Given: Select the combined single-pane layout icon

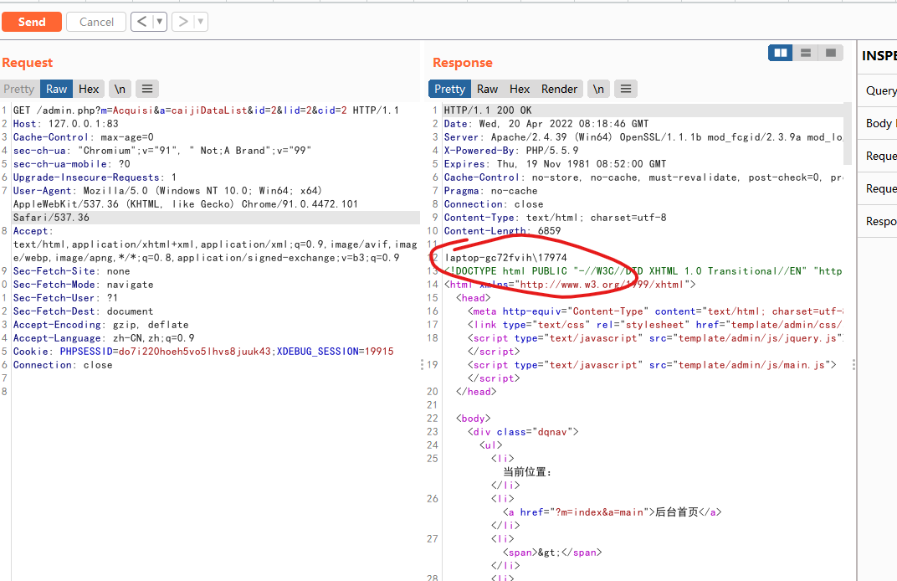Looking at the screenshot, I should [831, 53].
